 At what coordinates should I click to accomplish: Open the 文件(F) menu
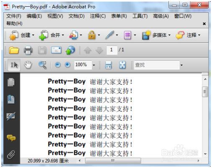13,16
